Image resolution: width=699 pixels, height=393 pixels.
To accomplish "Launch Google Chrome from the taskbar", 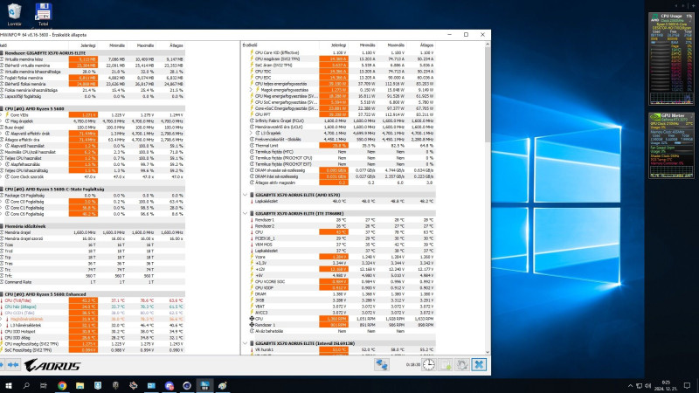I will [x=62, y=385].
